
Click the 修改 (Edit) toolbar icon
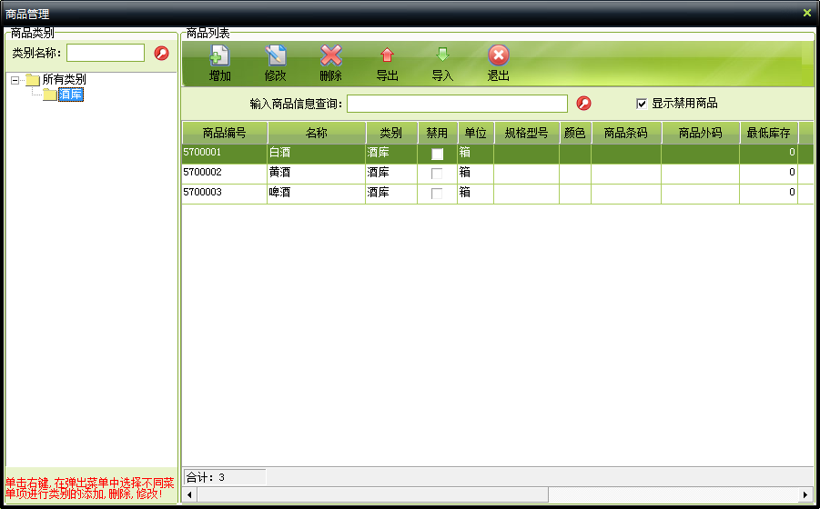tap(275, 56)
